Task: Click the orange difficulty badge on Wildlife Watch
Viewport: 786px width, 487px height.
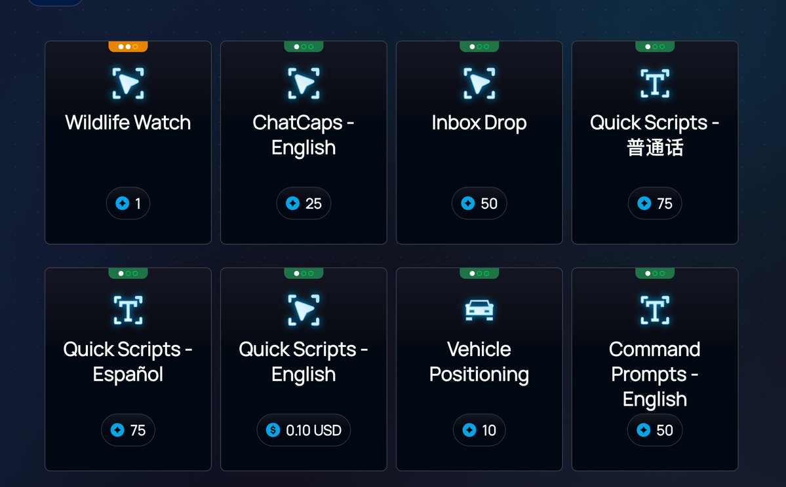Action: [x=128, y=46]
